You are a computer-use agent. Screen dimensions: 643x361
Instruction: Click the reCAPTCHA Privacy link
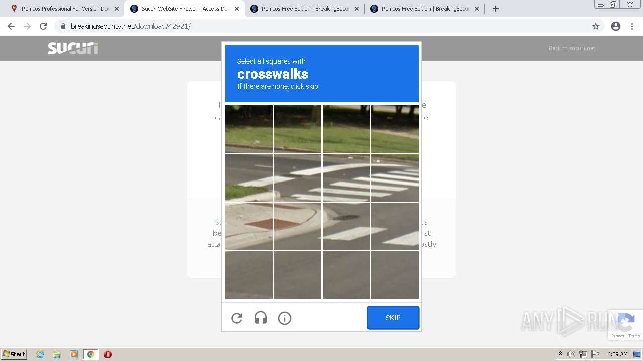pos(618,336)
